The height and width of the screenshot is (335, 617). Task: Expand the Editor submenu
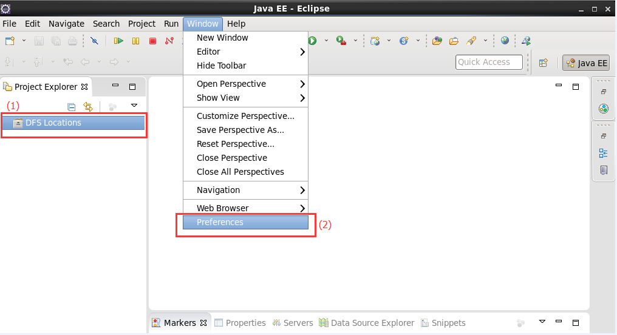(x=245, y=52)
